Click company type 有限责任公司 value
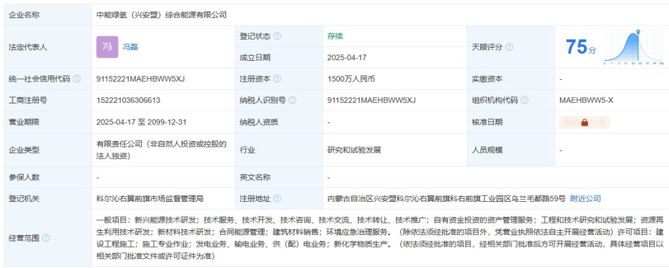669x268 pixels. (161, 150)
